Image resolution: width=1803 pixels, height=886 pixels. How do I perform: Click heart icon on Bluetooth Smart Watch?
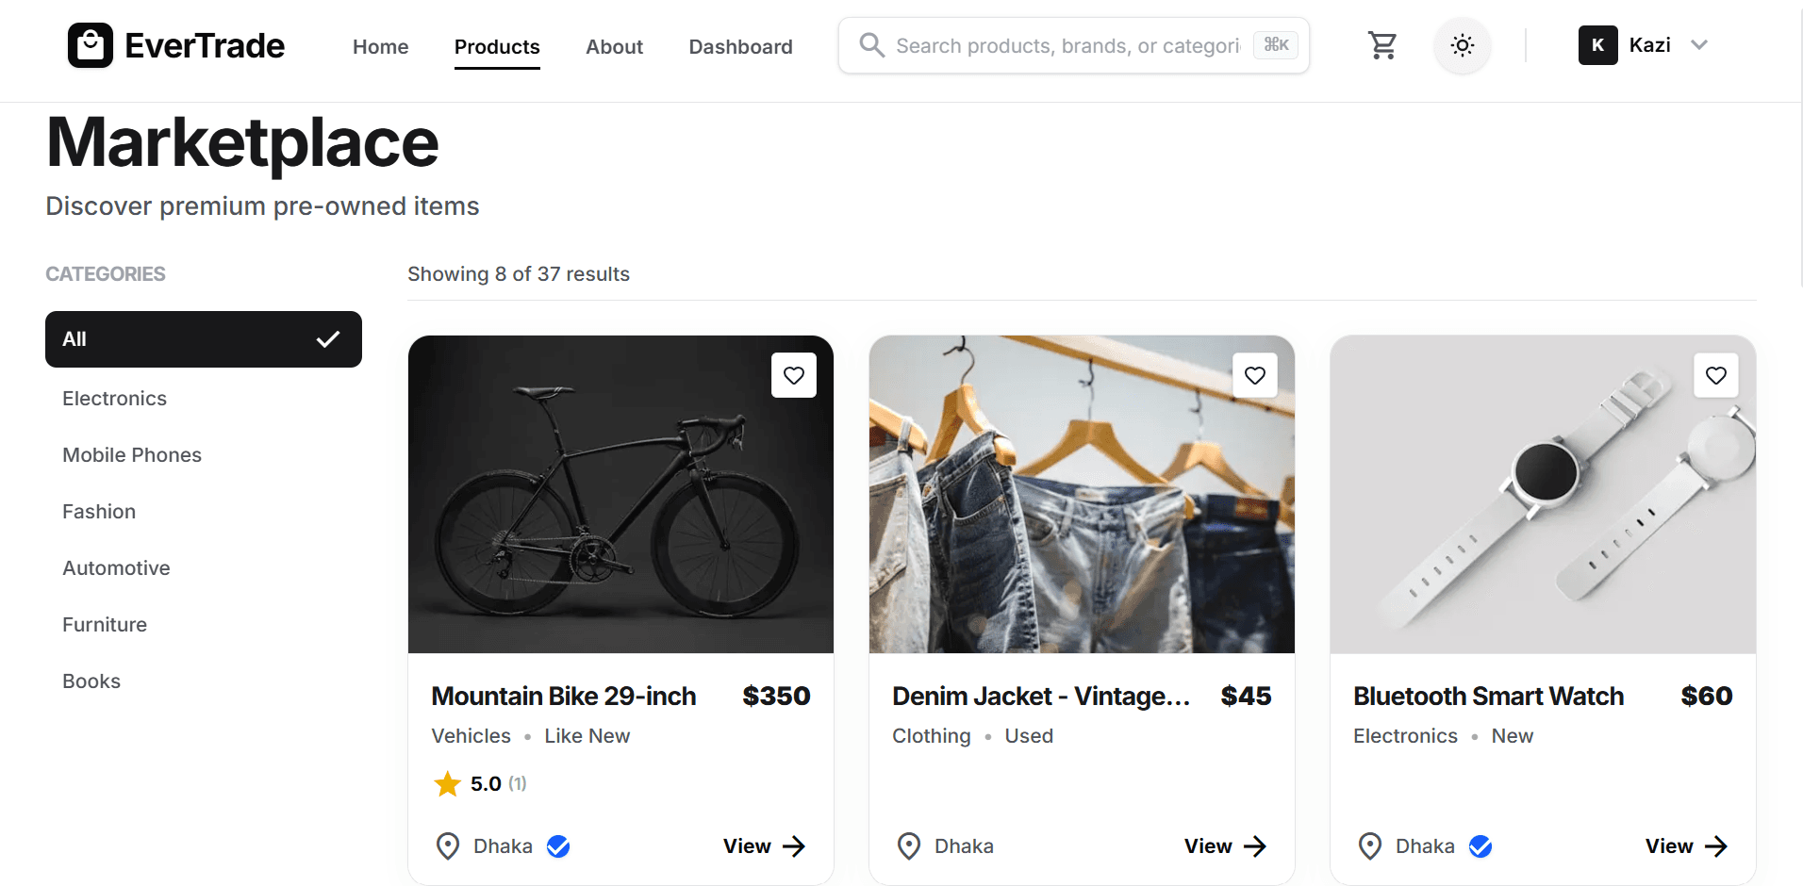pos(1716,375)
